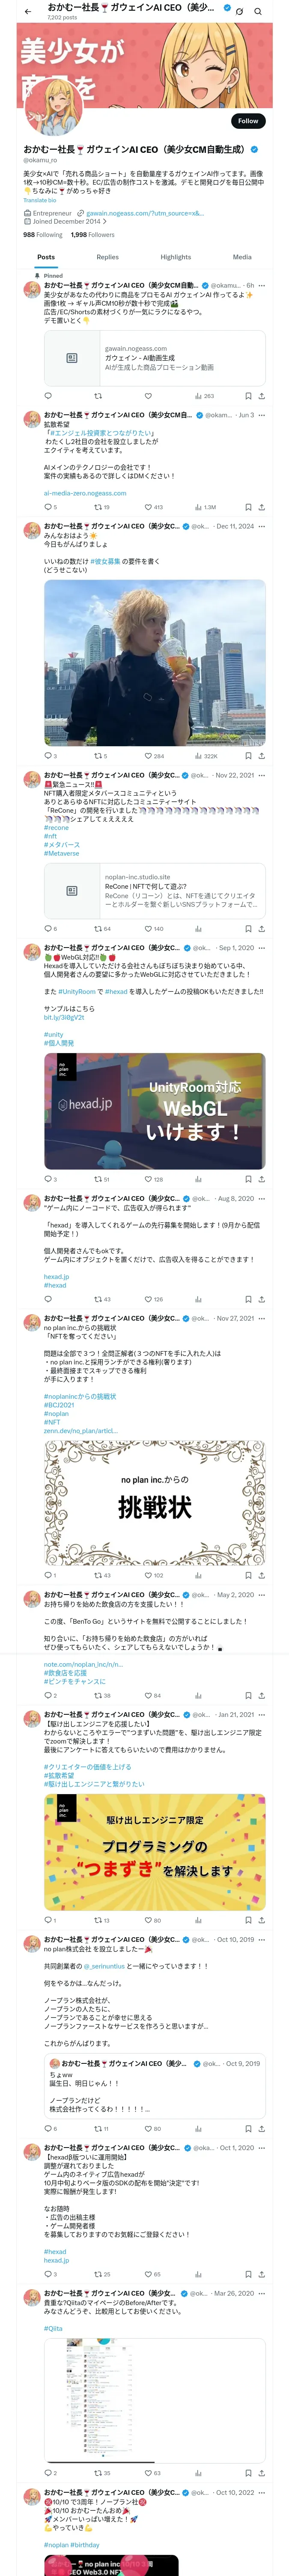Open the selfie photo with city skyline
Image resolution: width=289 pixels, height=2576 pixels.
(155, 662)
